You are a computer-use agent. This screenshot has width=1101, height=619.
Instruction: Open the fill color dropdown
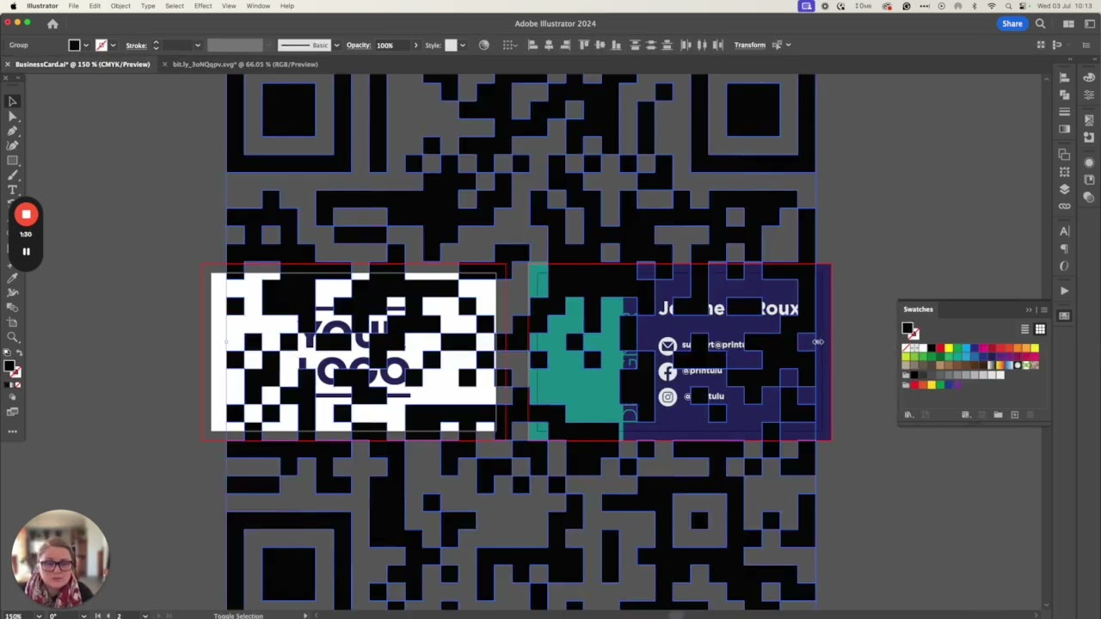pyautogui.click(x=86, y=46)
